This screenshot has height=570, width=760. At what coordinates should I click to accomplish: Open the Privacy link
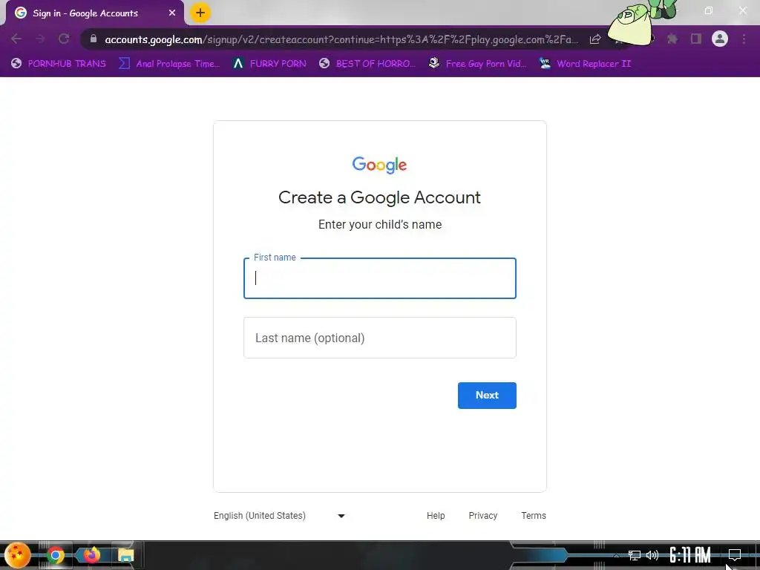point(482,516)
